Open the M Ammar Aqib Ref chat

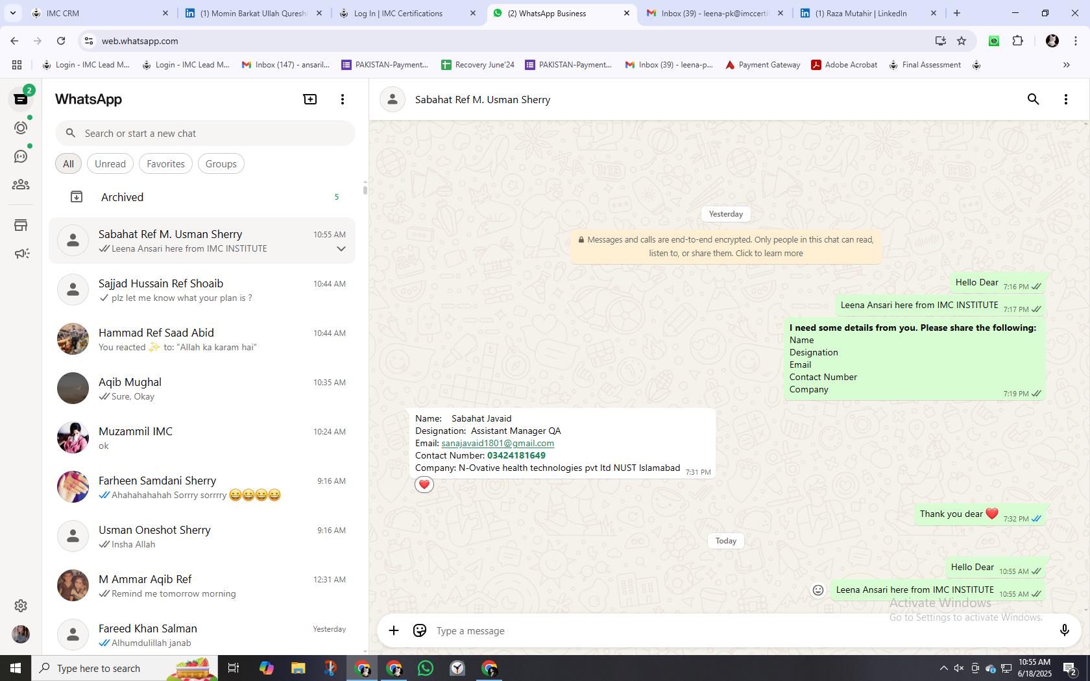(202, 586)
